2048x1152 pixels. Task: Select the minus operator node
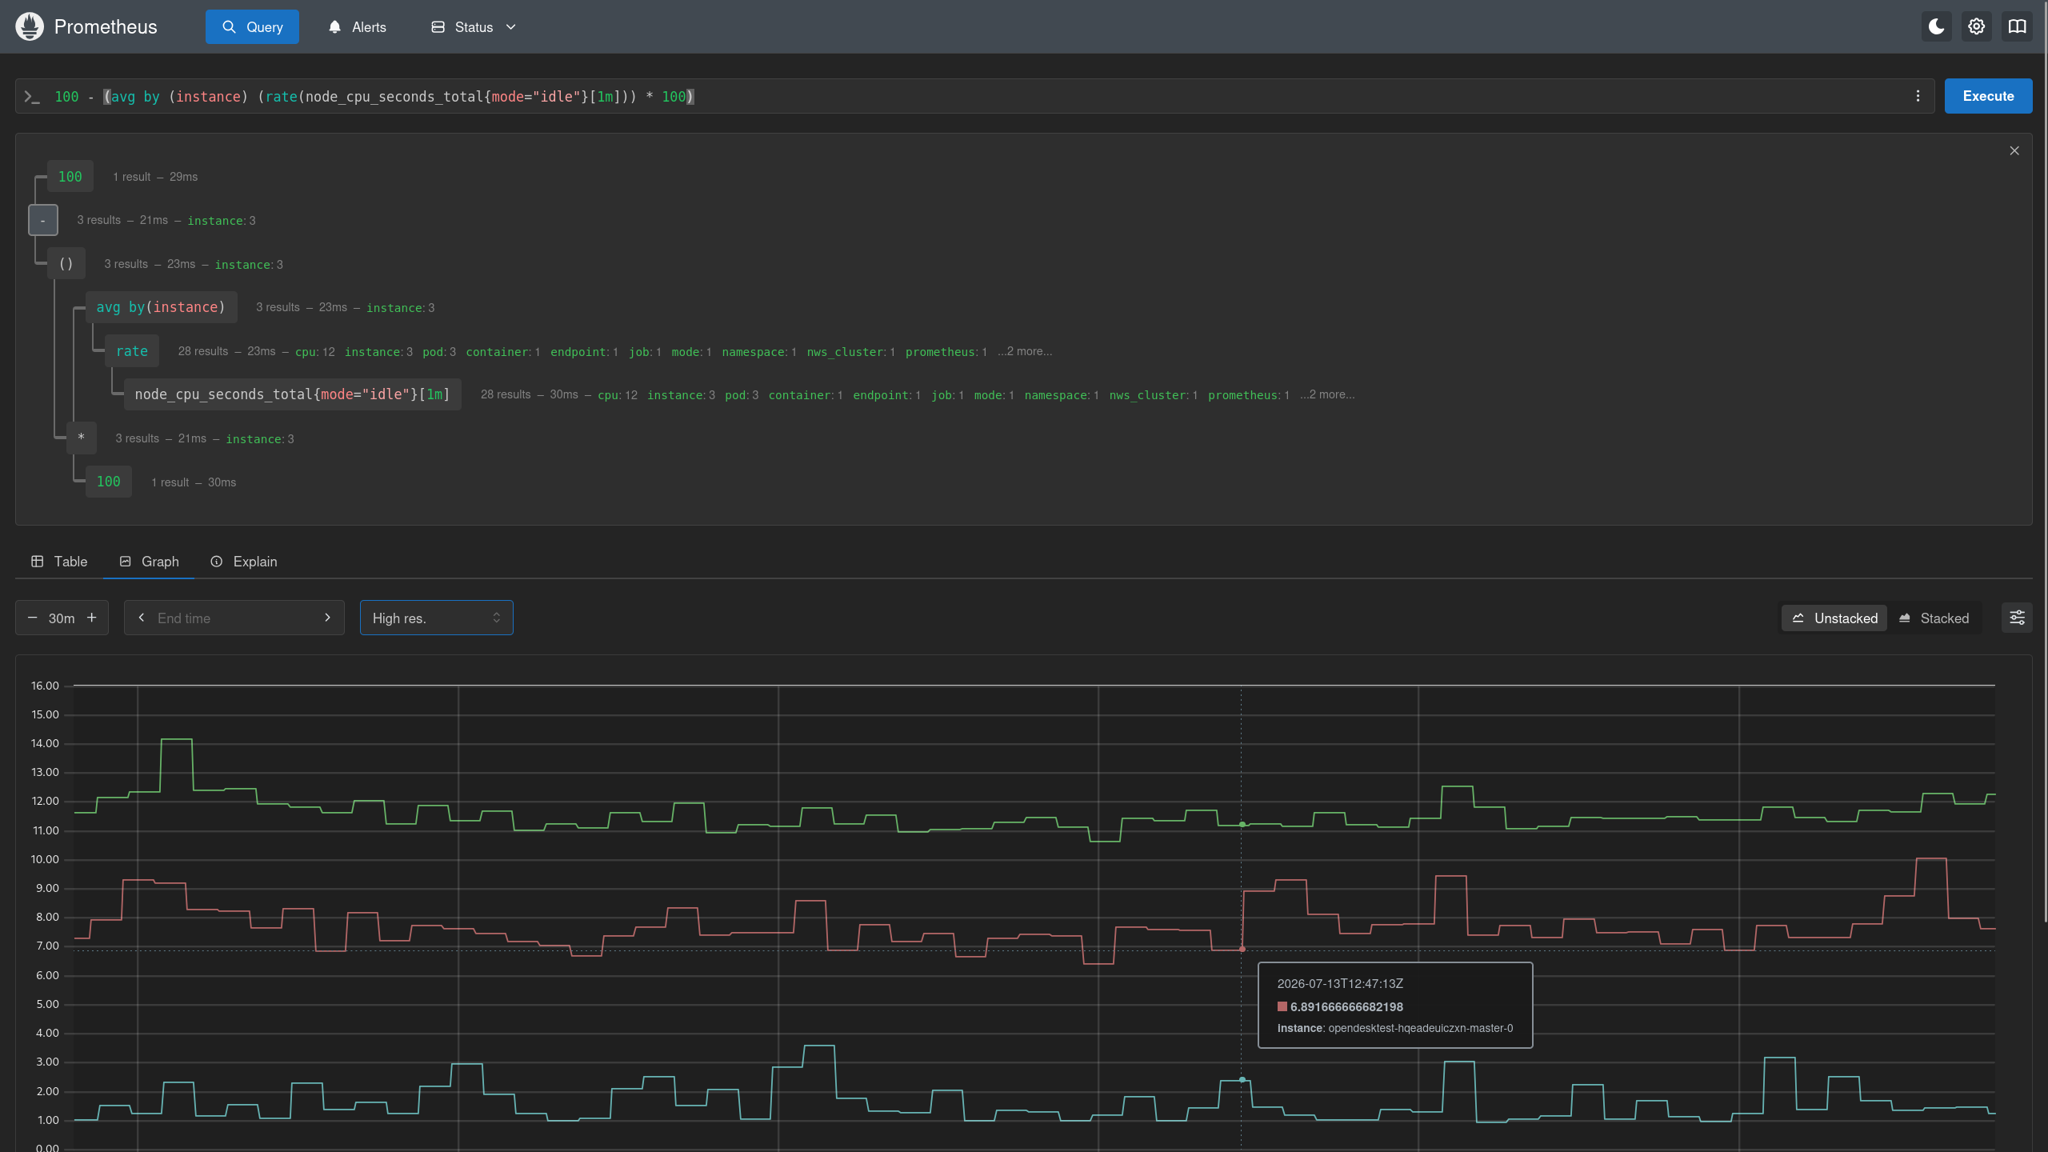click(x=43, y=220)
